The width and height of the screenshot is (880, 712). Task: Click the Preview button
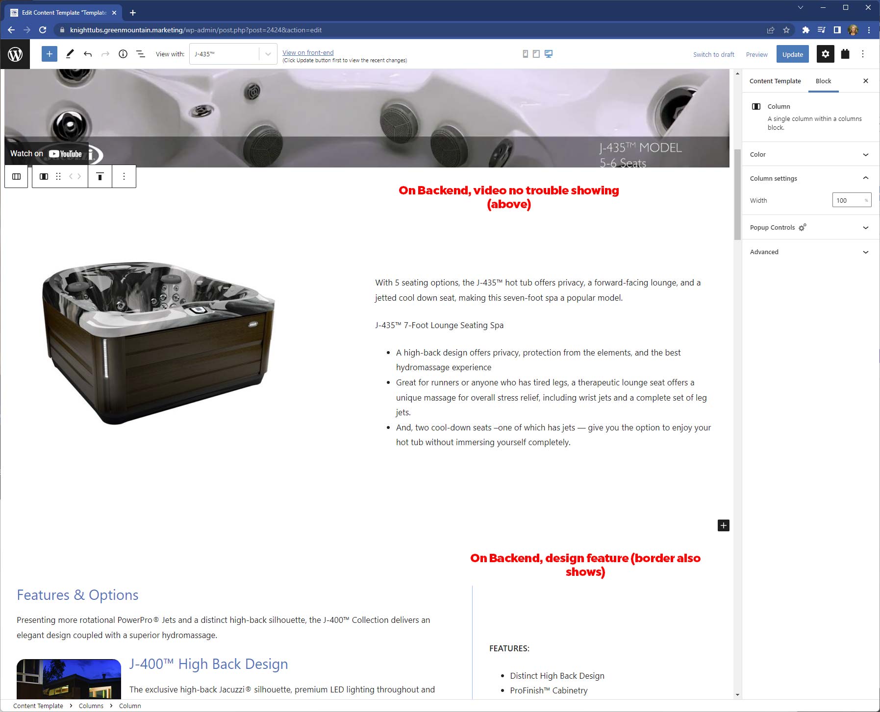coord(757,54)
